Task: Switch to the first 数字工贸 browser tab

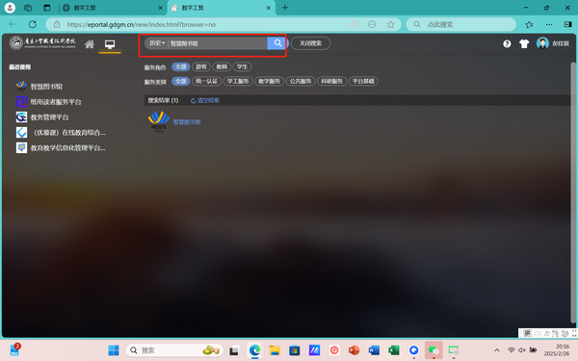Action: [113, 8]
